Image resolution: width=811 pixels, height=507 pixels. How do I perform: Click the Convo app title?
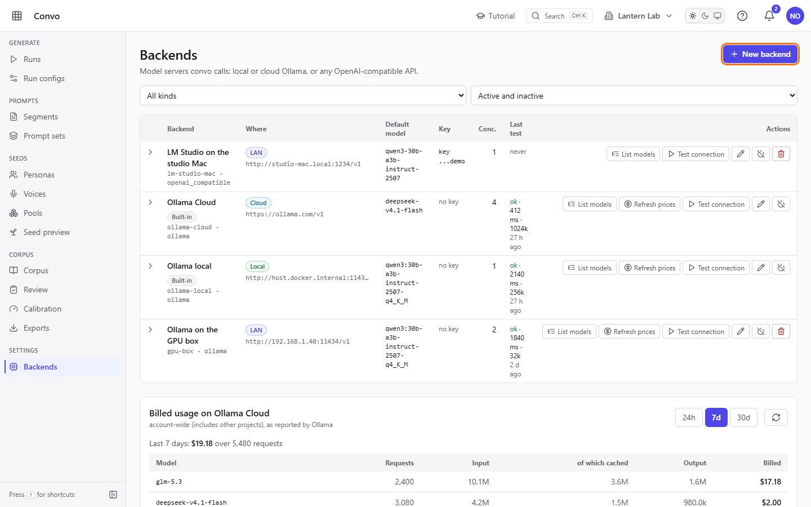[47, 16]
